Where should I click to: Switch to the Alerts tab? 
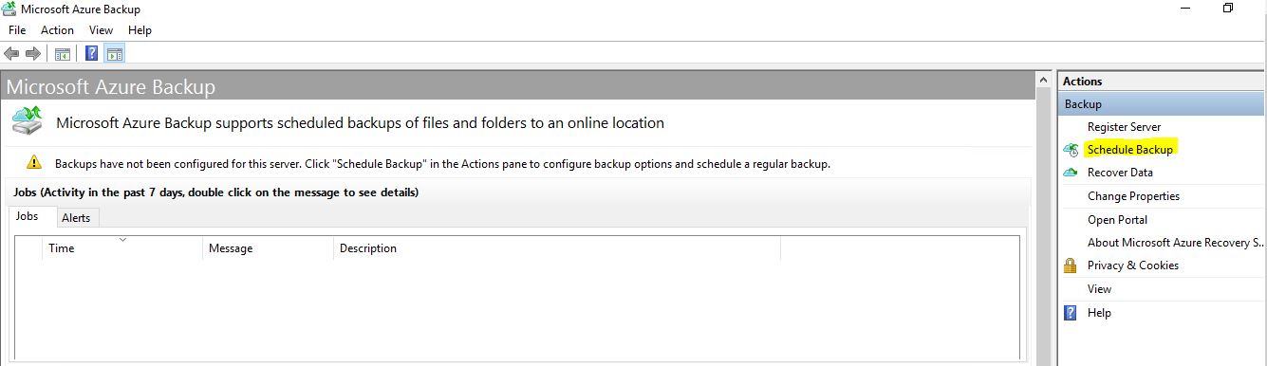pyautogui.click(x=76, y=218)
